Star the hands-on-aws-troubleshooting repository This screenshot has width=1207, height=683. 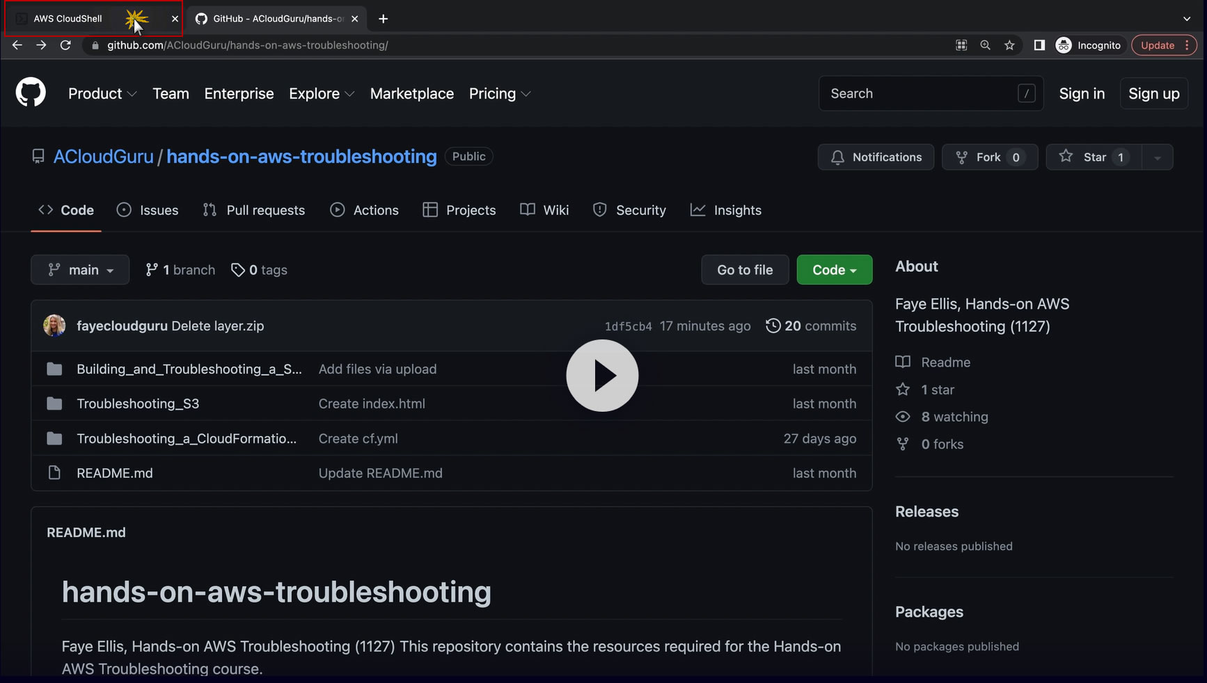(1094, 157)
